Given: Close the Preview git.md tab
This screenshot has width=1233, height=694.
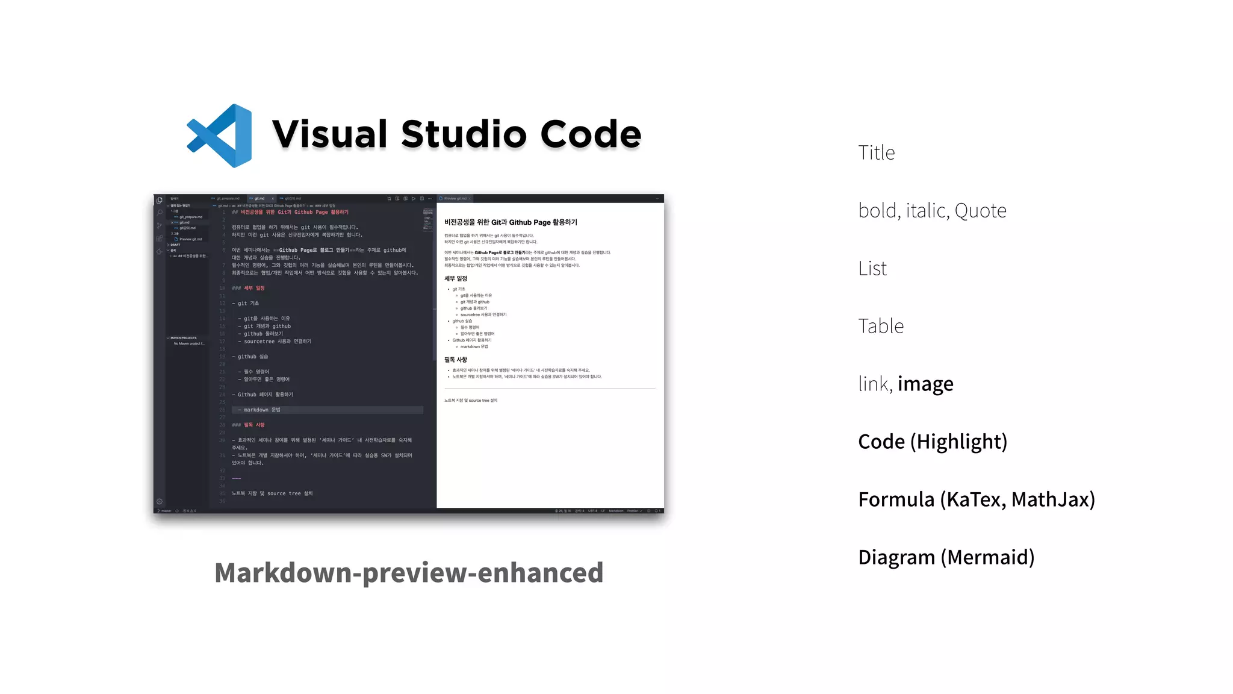Looking at the screenshot, I should tap(470, 198).
